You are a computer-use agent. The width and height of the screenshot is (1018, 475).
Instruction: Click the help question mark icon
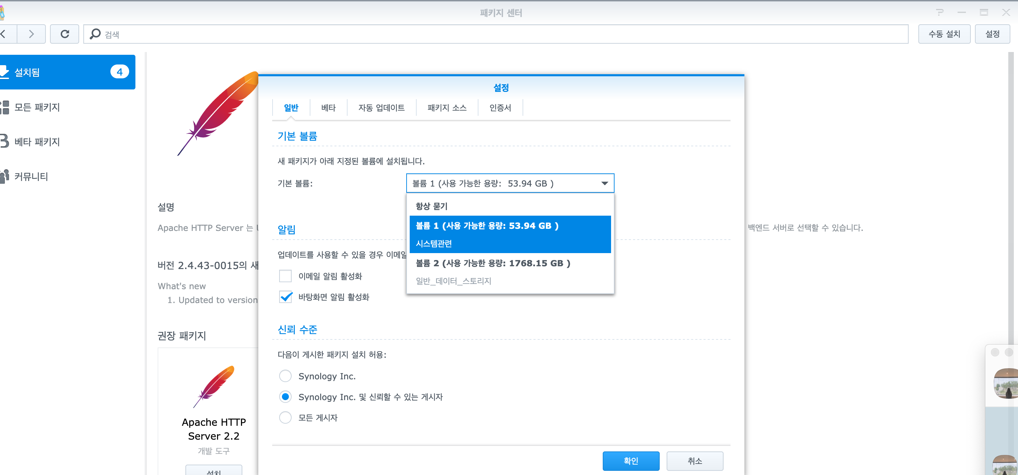[x=940, y=12]
